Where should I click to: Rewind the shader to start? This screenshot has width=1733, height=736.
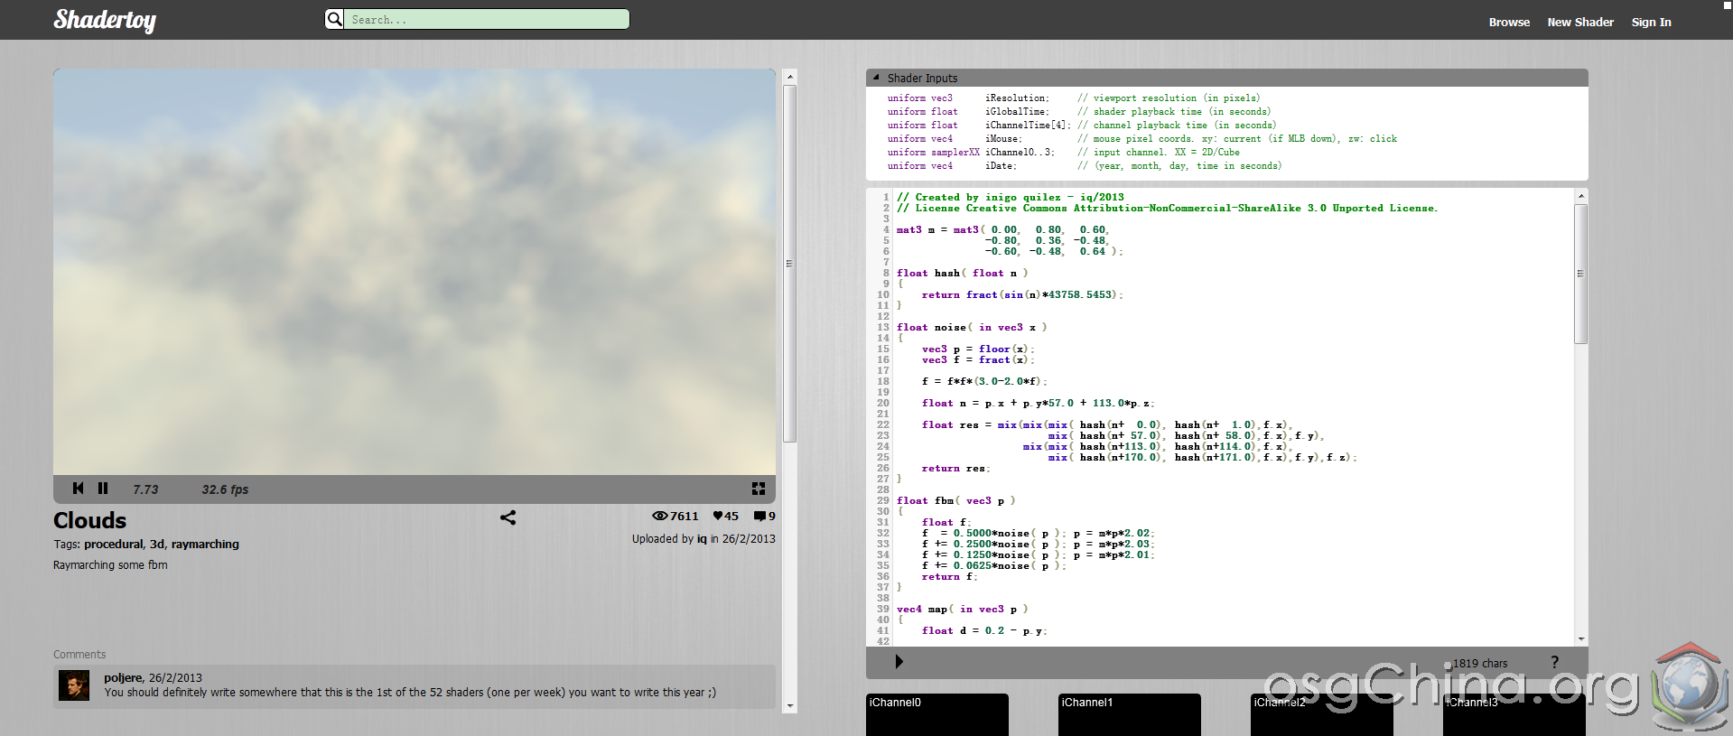(x=78, y=489)
